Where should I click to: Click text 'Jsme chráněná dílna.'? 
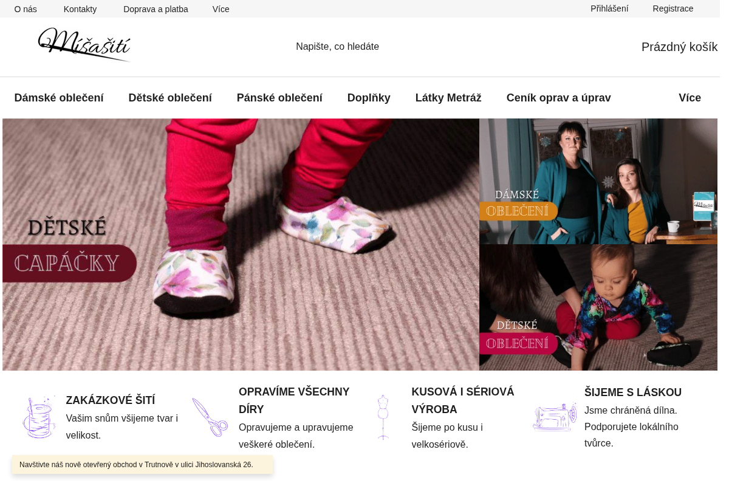[x=631, y=410]
